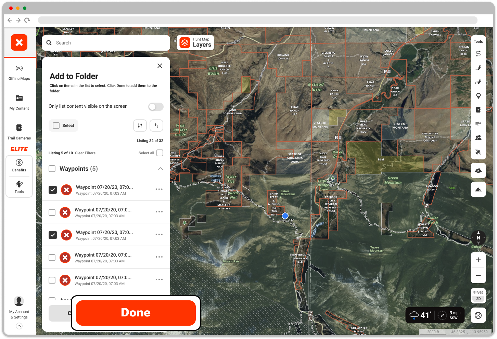This screenshot has width=497, height=339.
Task: Select the route builder tool
Action: click(x=478, y=54)
